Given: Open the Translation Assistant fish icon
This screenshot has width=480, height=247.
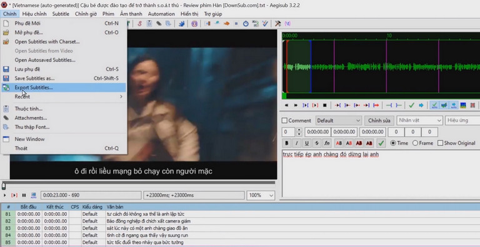Looking at the screenshot, I should [x=226, y=24].
